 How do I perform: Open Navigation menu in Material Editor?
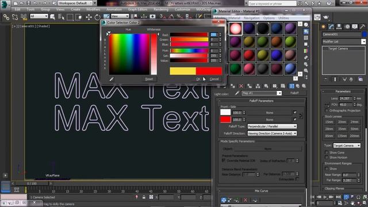(x=251, y=18)
